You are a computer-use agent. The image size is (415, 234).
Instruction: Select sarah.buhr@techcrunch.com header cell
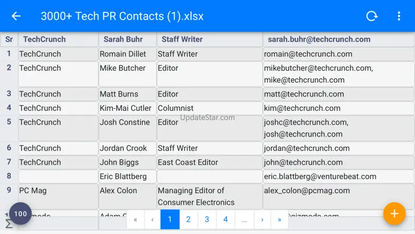(x=339, y=39)
